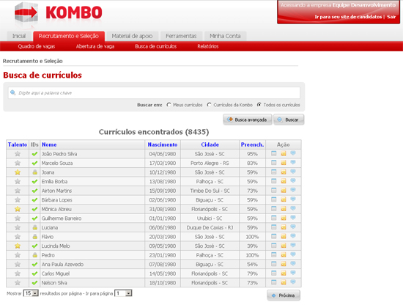
Task: Open the Recrutamento e Seleção tab
Action: pos(69,36)
